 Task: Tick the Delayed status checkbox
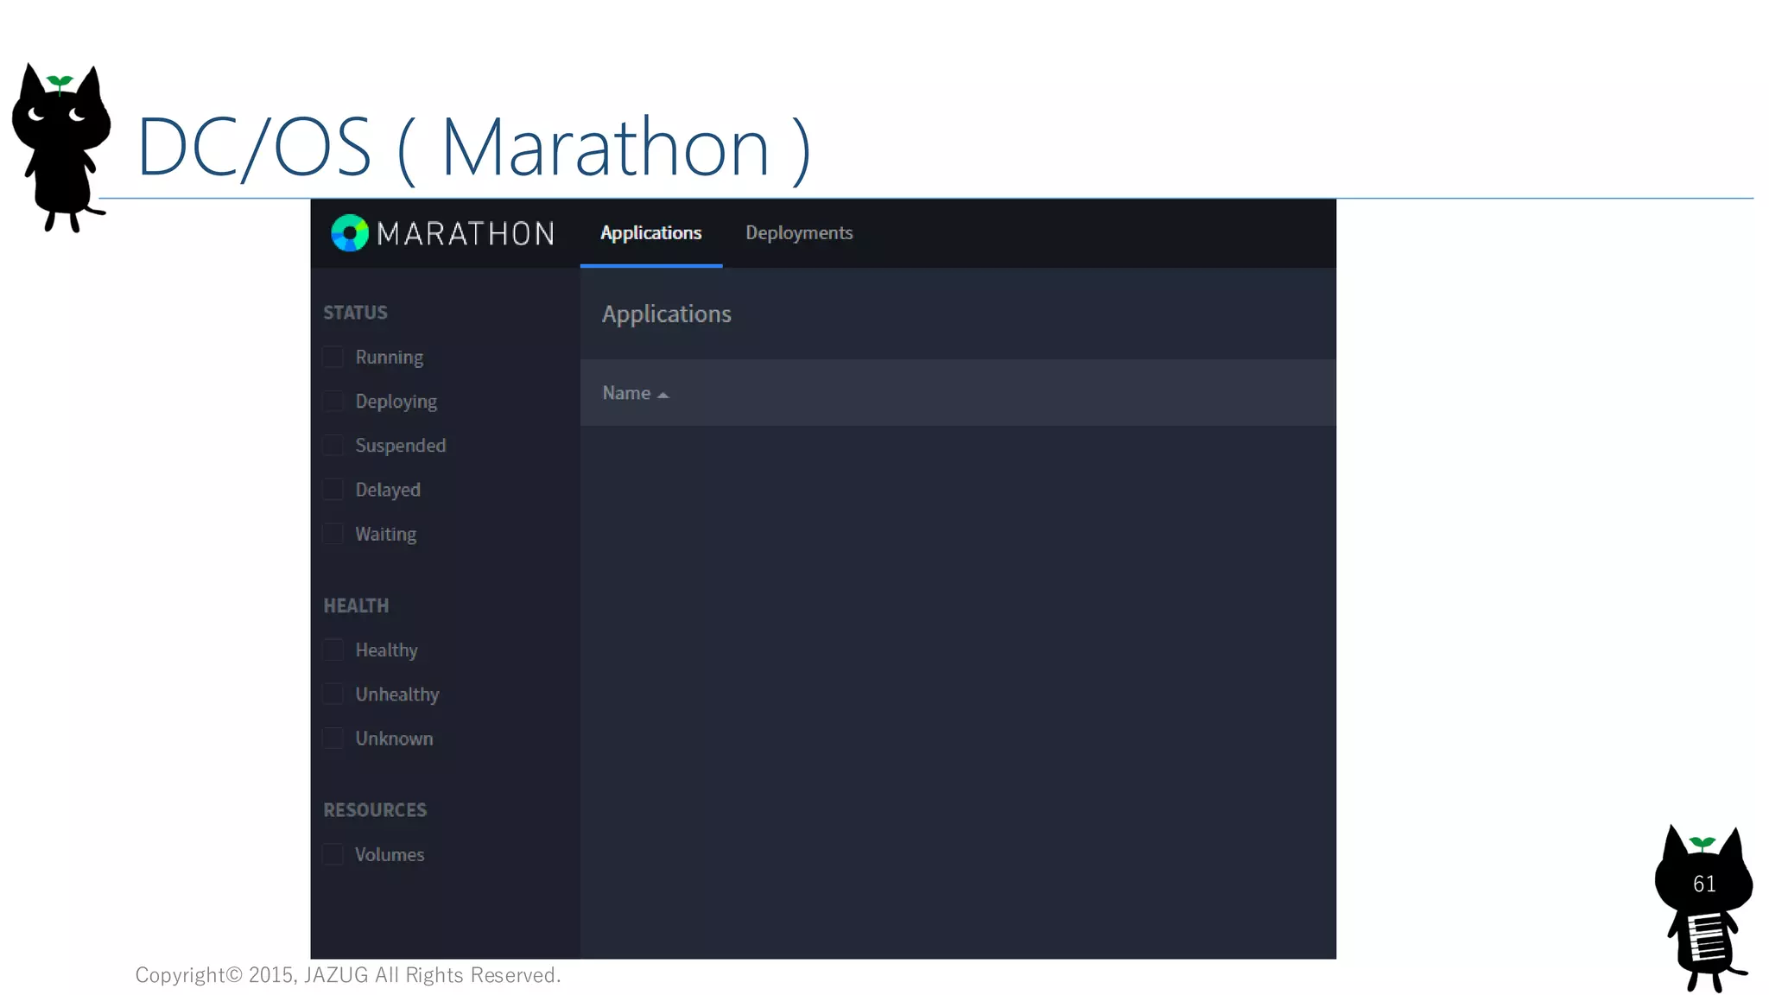[x=333, y=489]
